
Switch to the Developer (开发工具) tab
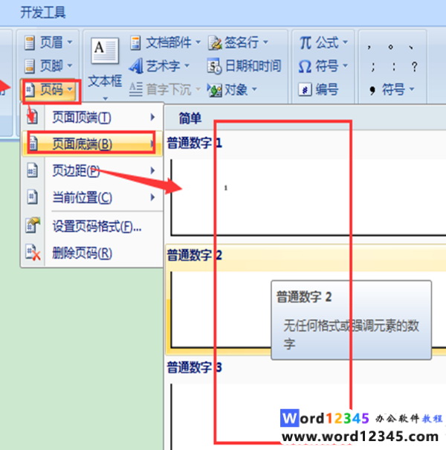[x=43, y=13]
